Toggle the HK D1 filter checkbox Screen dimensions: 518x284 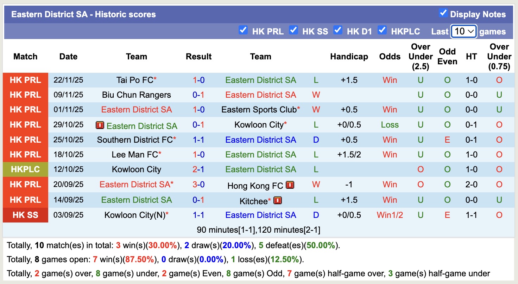pyautogui.click(x=338, y=30)
